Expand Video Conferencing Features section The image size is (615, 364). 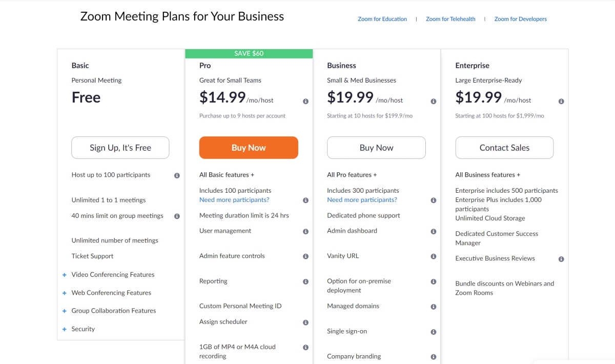(65, 275)
